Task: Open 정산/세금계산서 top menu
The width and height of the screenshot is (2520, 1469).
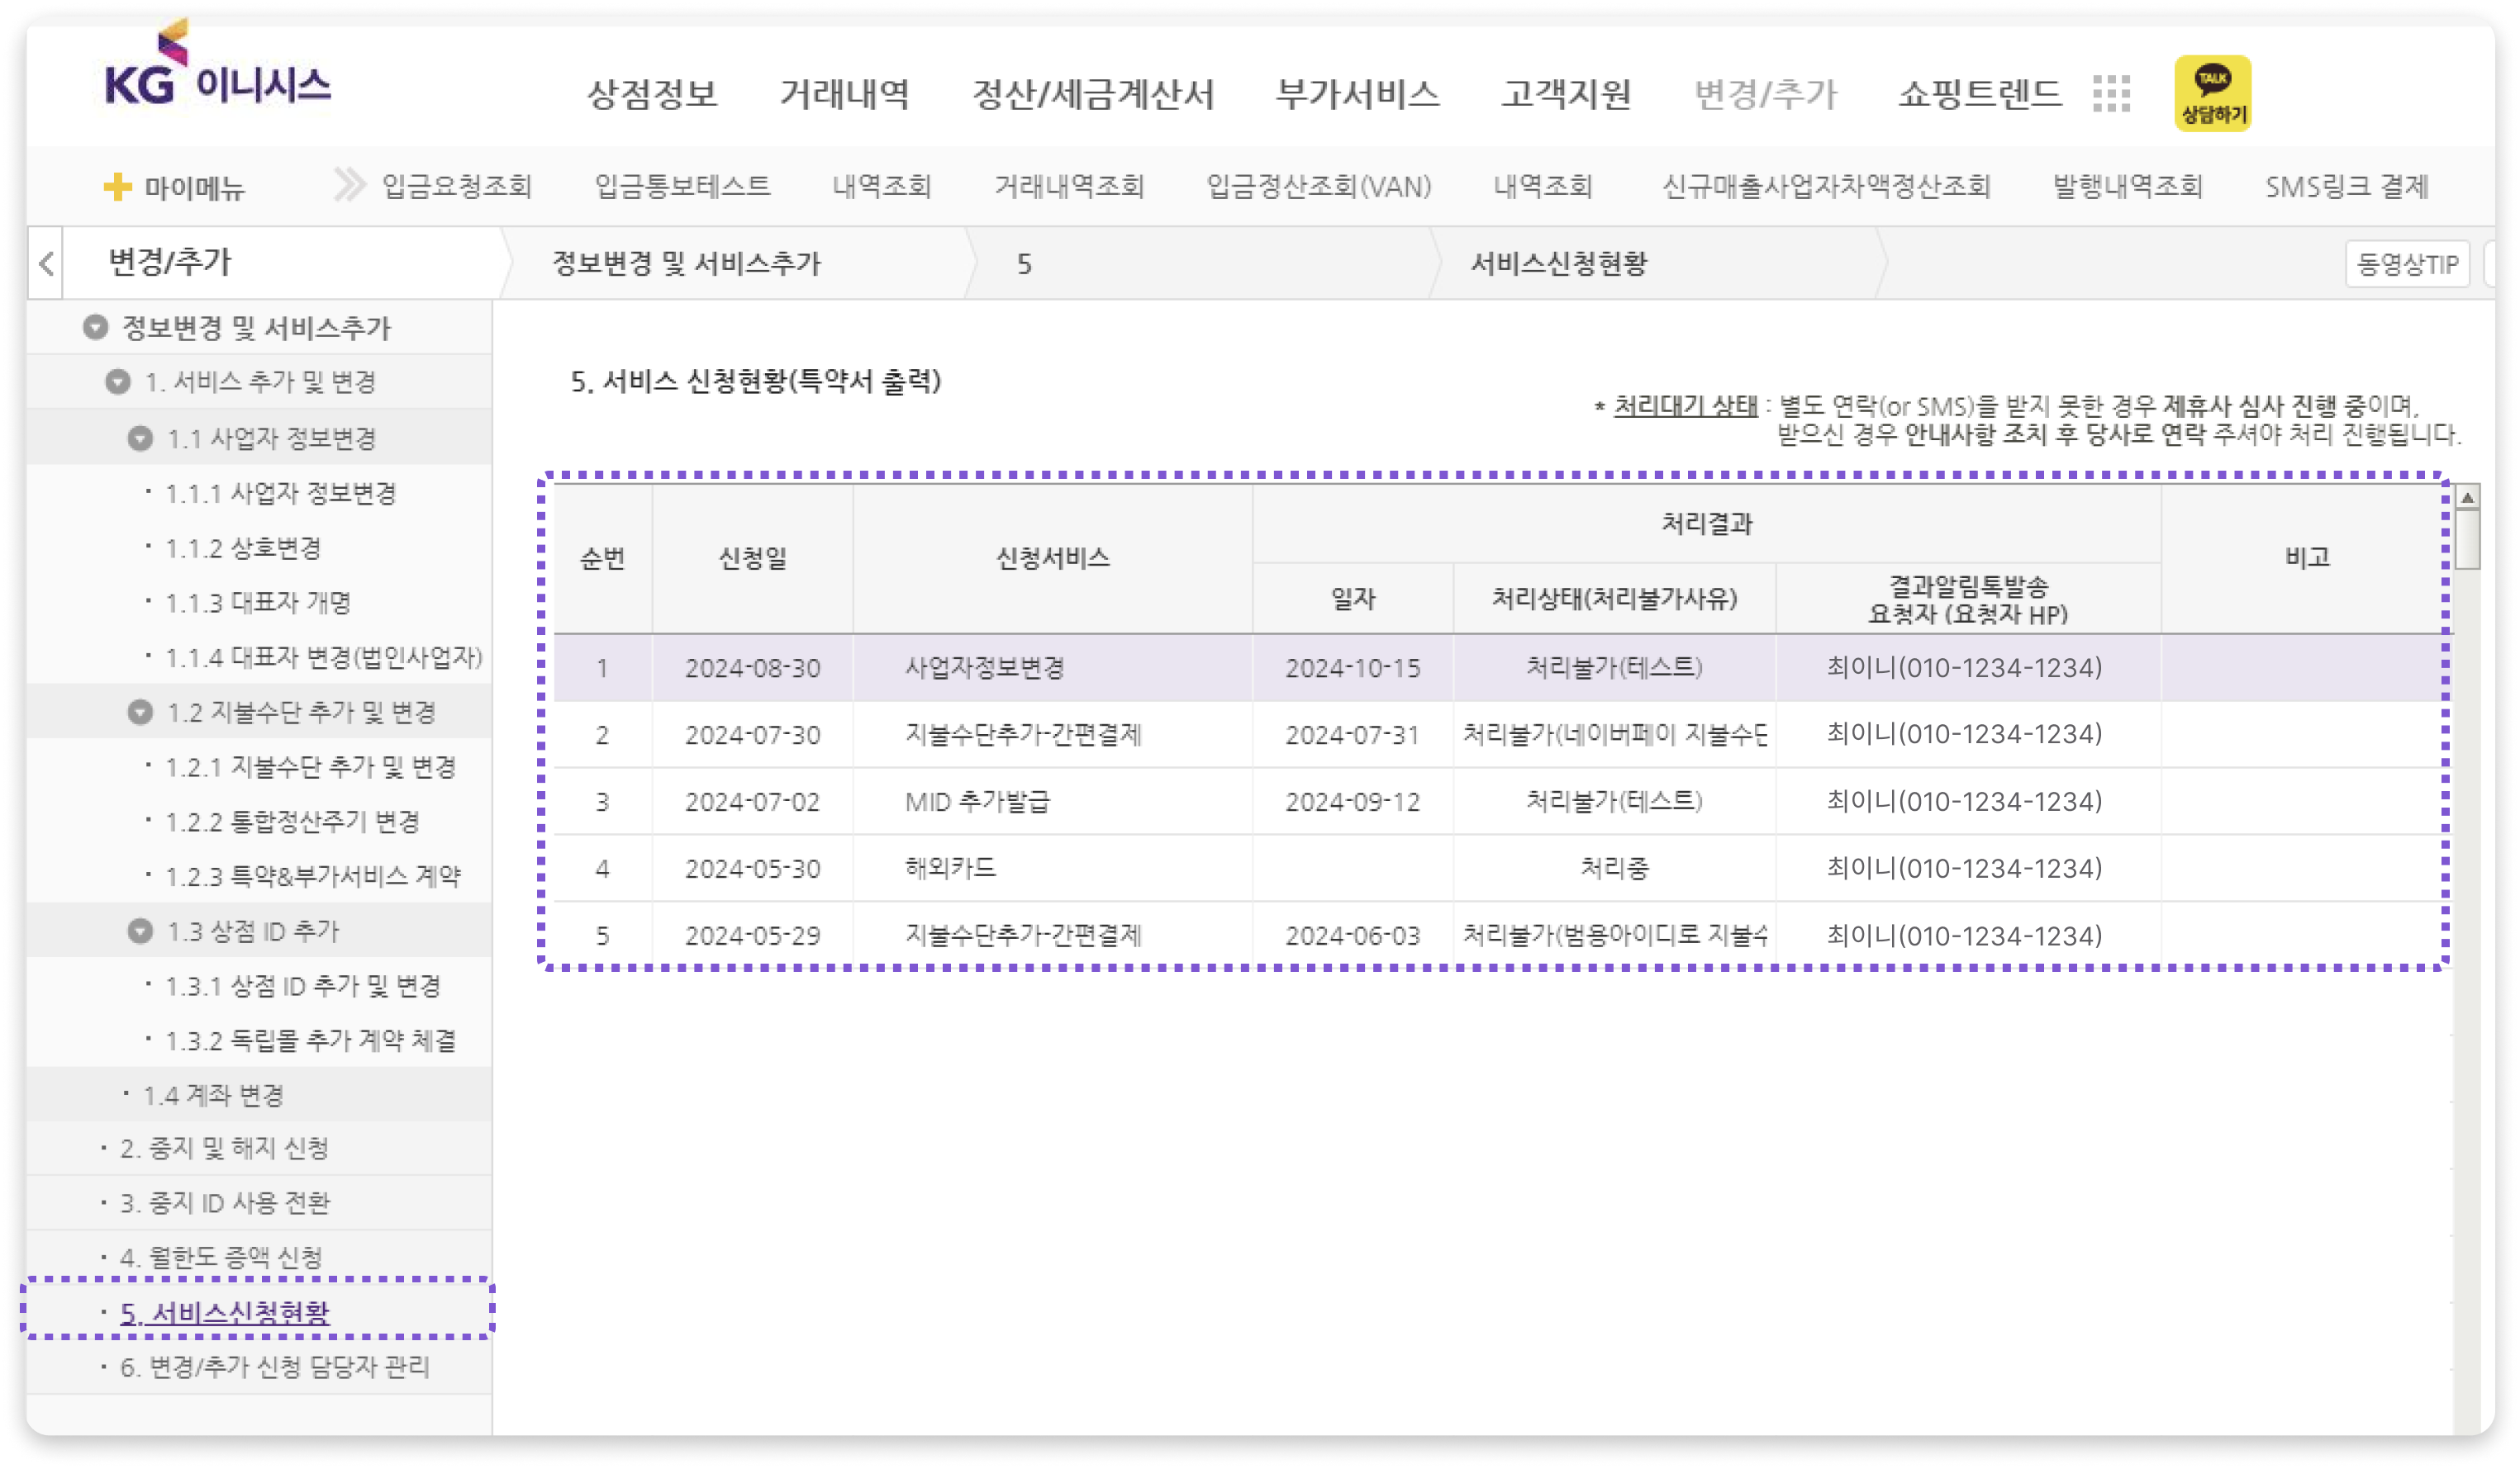Action: click(x=1093, y=94)
